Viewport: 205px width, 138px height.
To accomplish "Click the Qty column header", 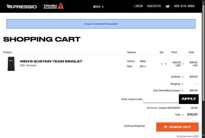I will pos(161,52).
